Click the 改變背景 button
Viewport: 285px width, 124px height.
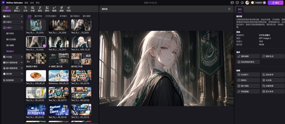[x=273, y=86]
